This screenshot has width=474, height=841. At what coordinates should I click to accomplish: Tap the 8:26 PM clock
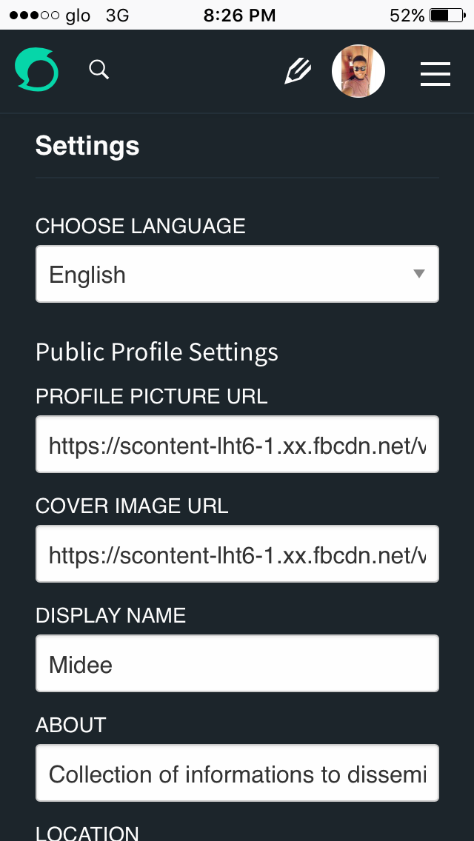pos(239,16)
